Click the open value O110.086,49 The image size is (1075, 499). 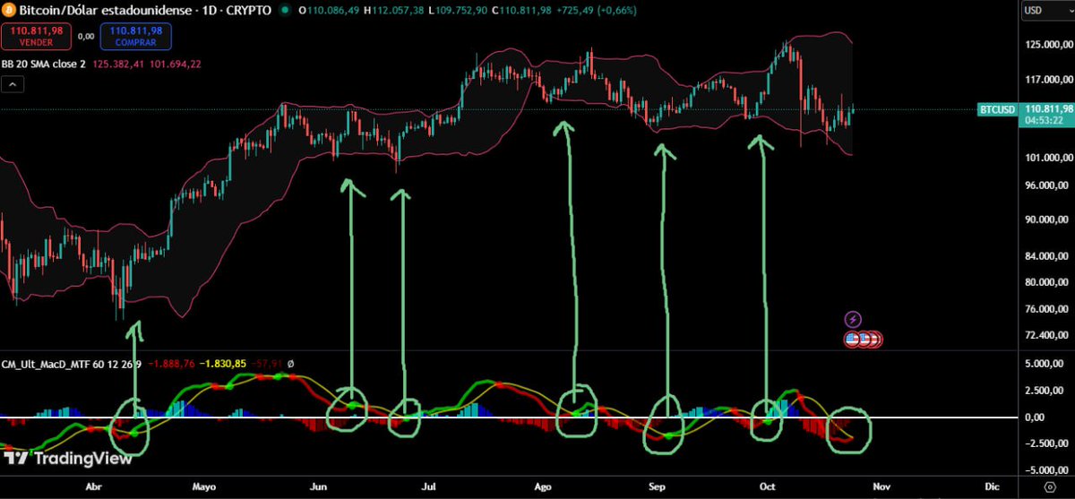329,11
